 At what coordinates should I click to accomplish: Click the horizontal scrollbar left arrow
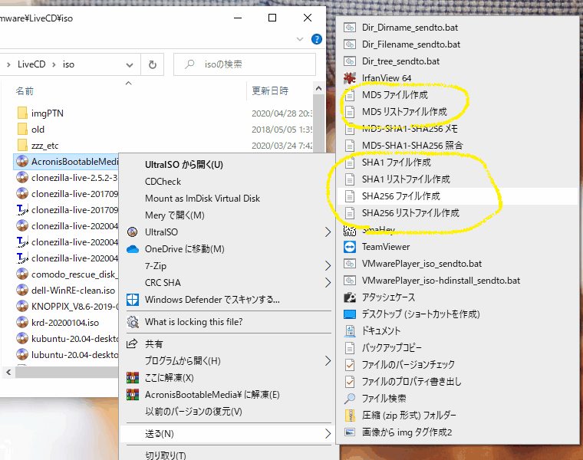8,372
